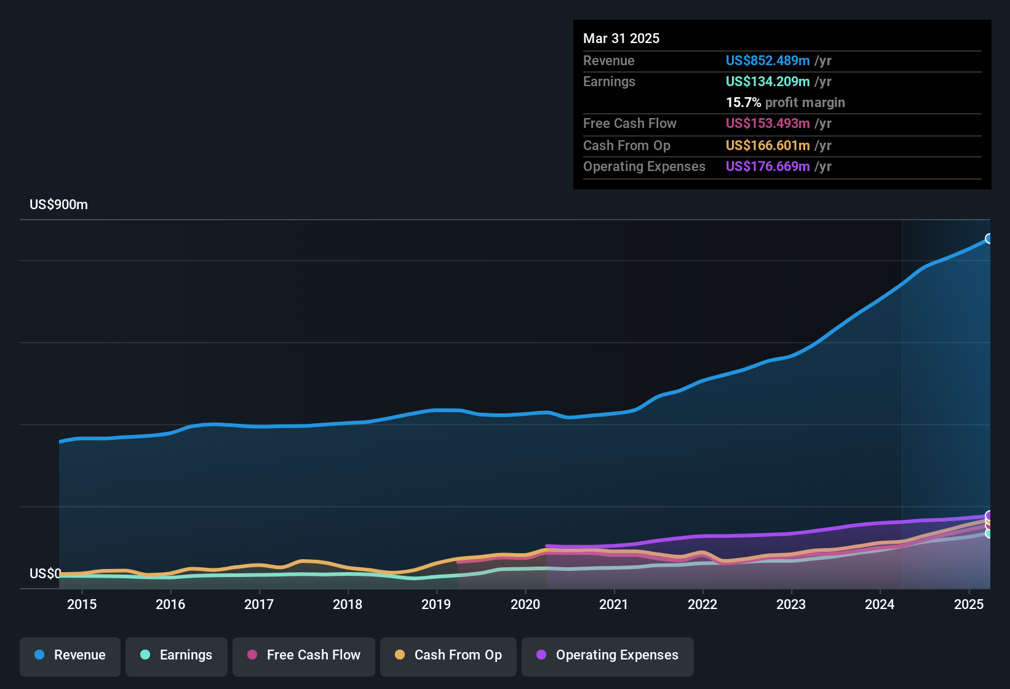Screen dimensions: 1010x689
Task: Click the 2024 x-axis label
Action: tap(880, 605)
